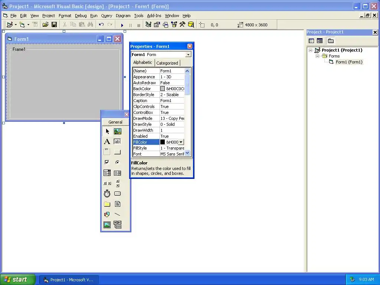Select the Timer tool in toolbox

point(107,194)
